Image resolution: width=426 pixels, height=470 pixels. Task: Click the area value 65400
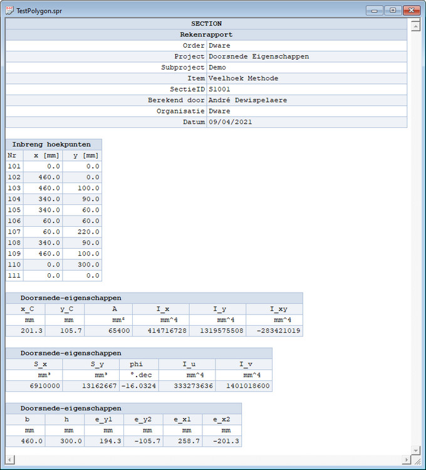[119, 331]
